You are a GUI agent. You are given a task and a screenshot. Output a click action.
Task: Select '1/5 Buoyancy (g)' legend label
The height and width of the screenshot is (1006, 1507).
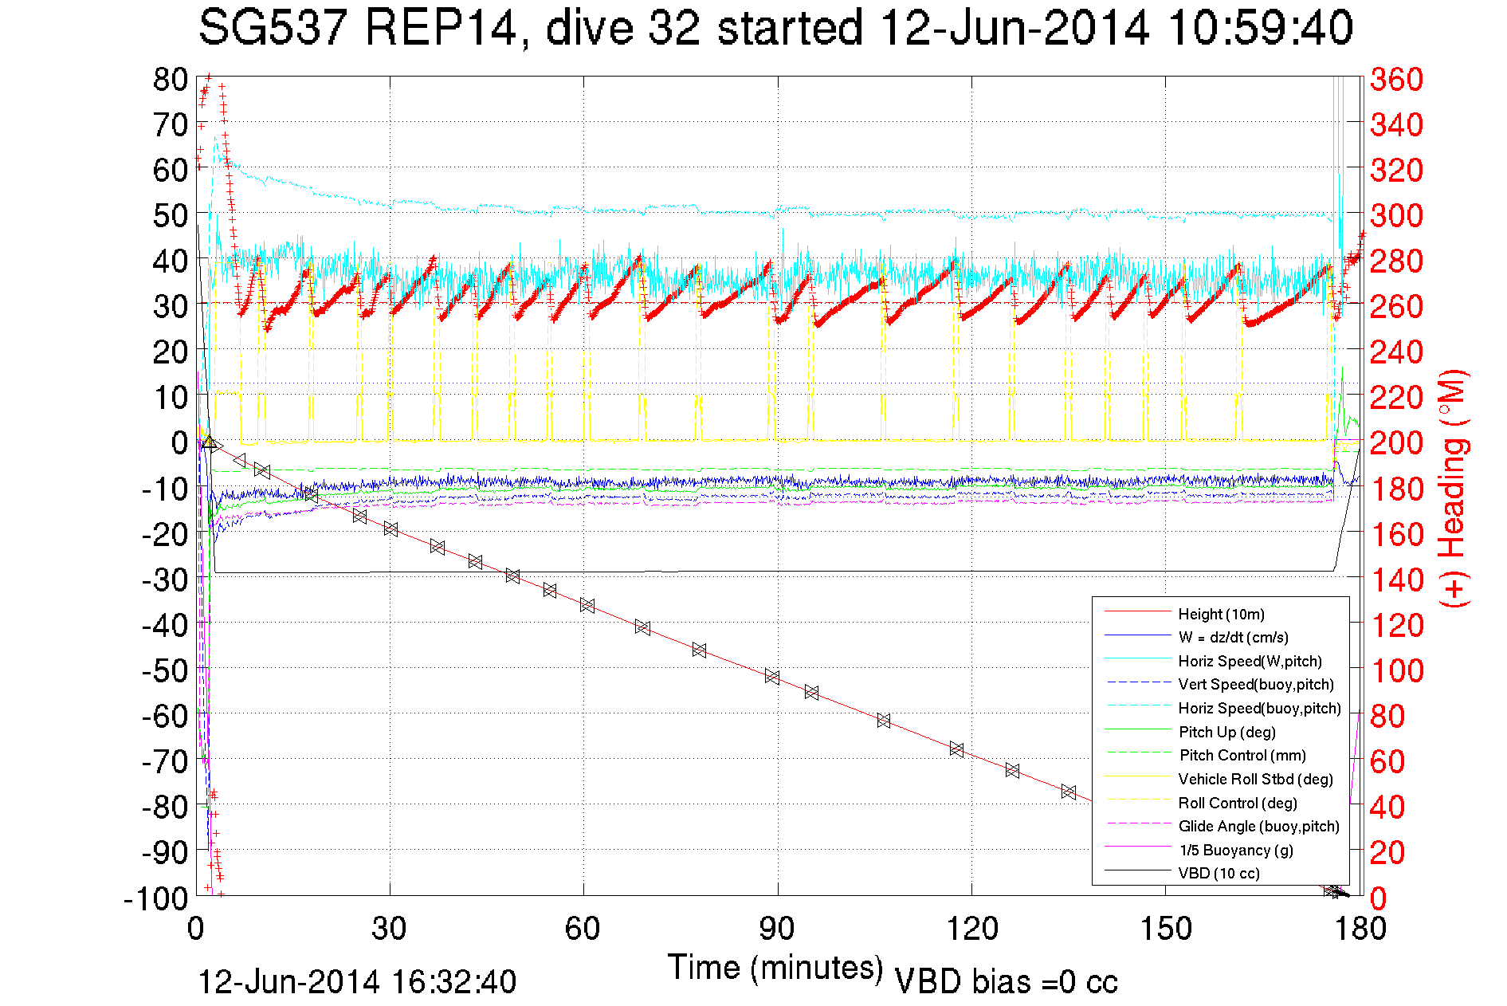coord(1236,850)
